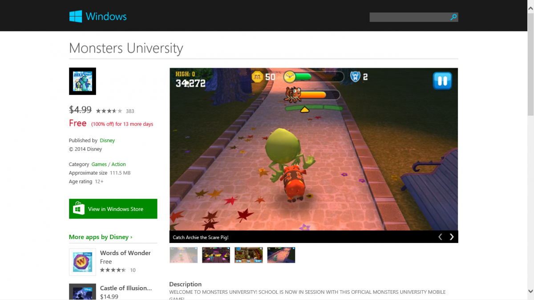The image size is (534, 300).
Task: Click the 100% off for 13 more days text
Action: tap(122, 124)
